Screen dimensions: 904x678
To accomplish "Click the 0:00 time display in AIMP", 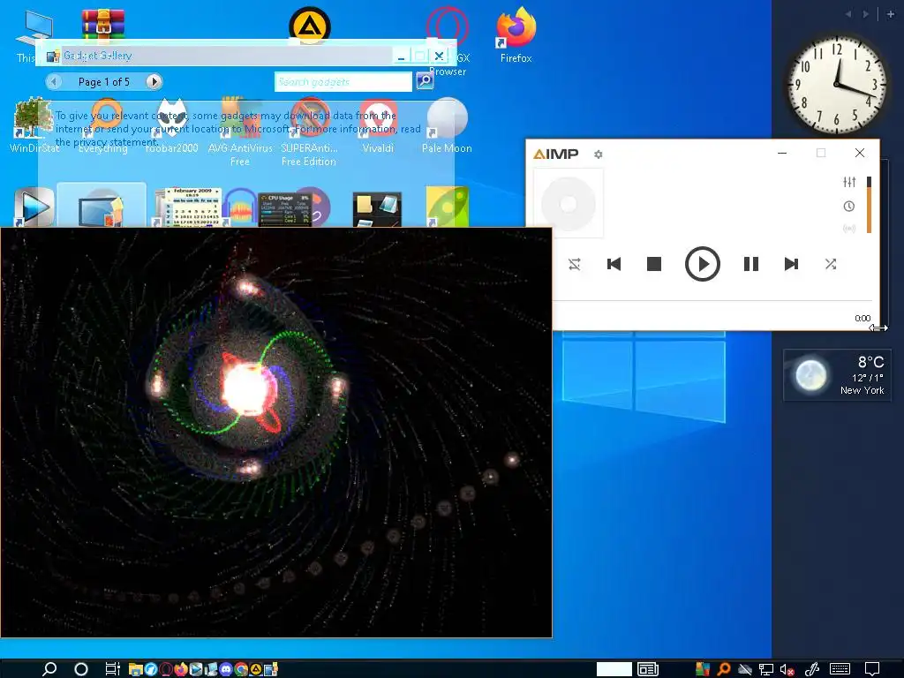I will point(863,318).
